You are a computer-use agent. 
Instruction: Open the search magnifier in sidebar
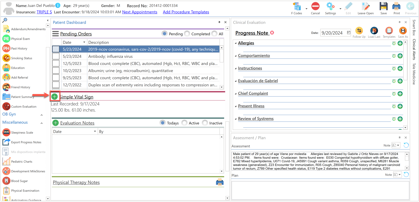[x=5, y=20]
